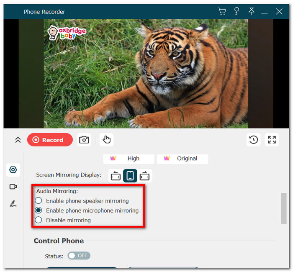293x272 pixels.
Task: Open the recording history clock icon
Action: tap(253, 140)
